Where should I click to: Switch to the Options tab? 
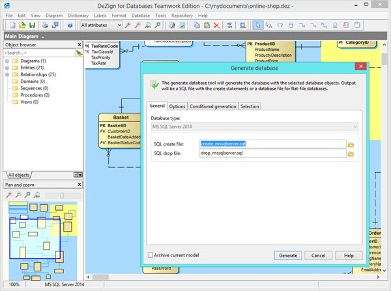click(177, 106)
